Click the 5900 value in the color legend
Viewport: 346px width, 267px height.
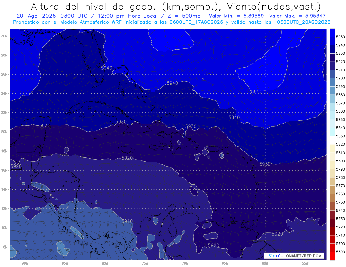pyautogui.click(x=341, y=78)
